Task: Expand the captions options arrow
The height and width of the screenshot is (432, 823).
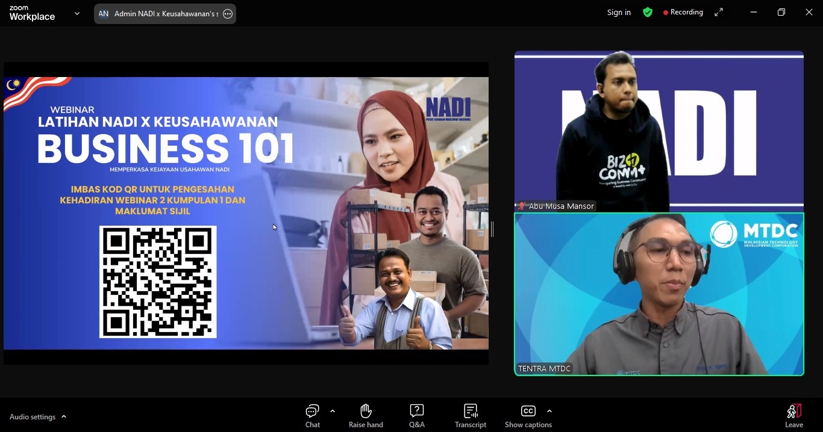Action: (x=549, y=412)
